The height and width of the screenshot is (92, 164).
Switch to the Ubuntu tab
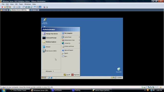pos(34,10)
